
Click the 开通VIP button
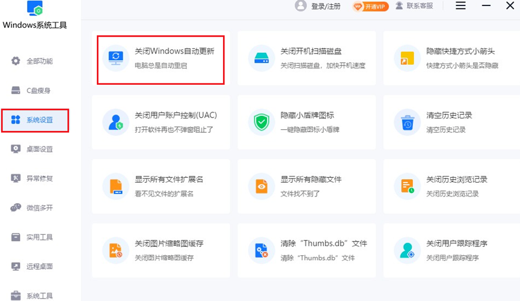click(370, 6)
